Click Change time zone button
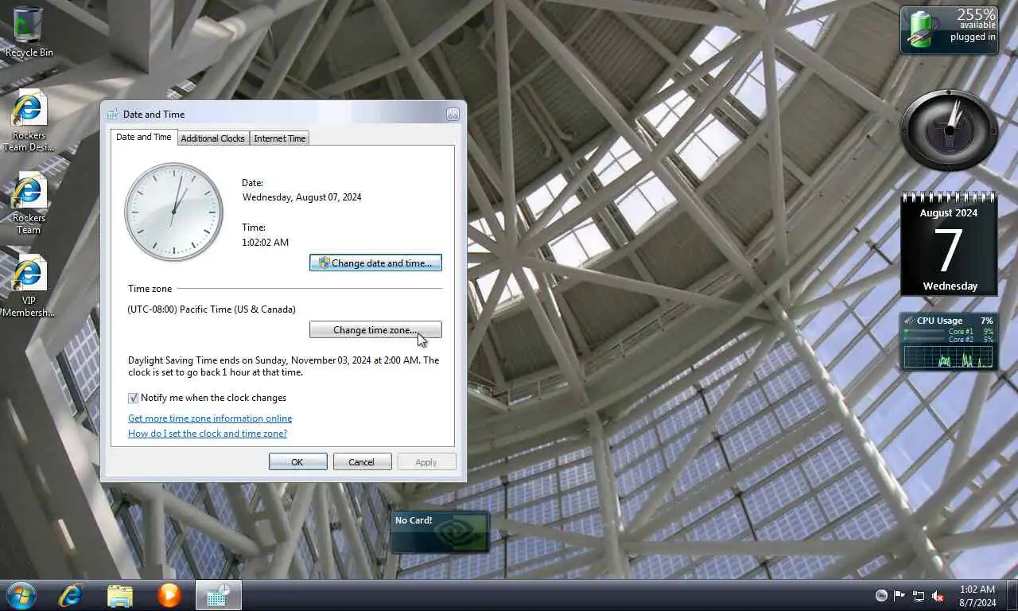1018x611 pixels. tap(375, 329)
